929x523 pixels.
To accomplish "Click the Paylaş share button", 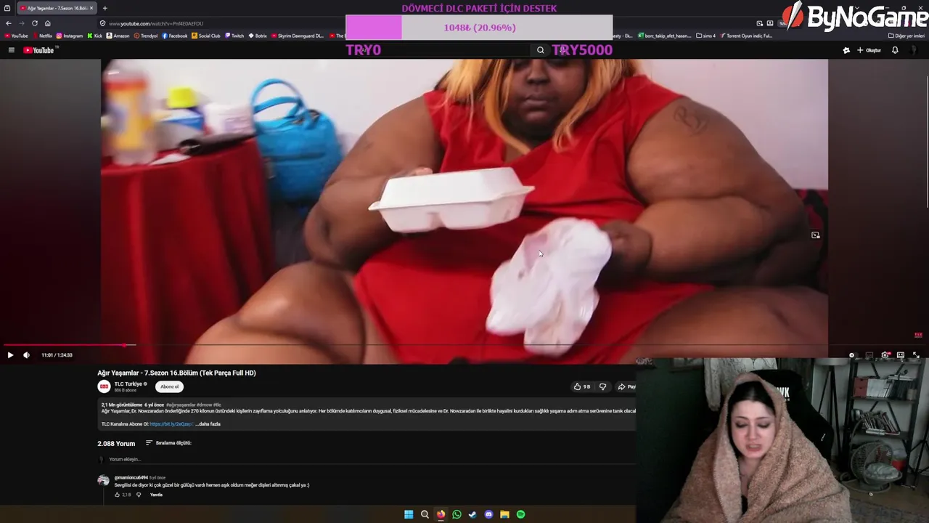I will pos(626,386).
